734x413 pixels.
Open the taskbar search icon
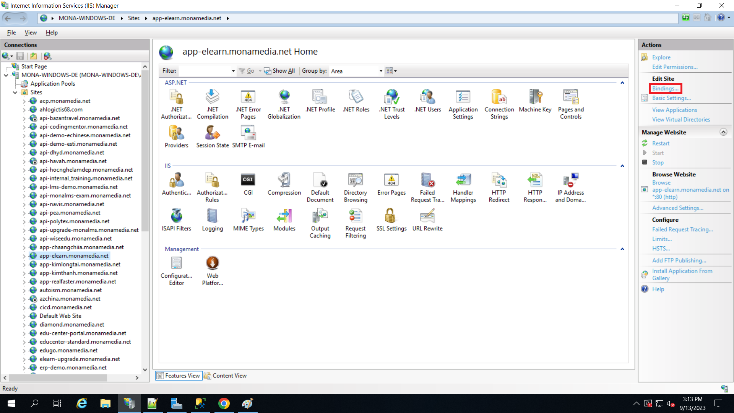(34, 403)
